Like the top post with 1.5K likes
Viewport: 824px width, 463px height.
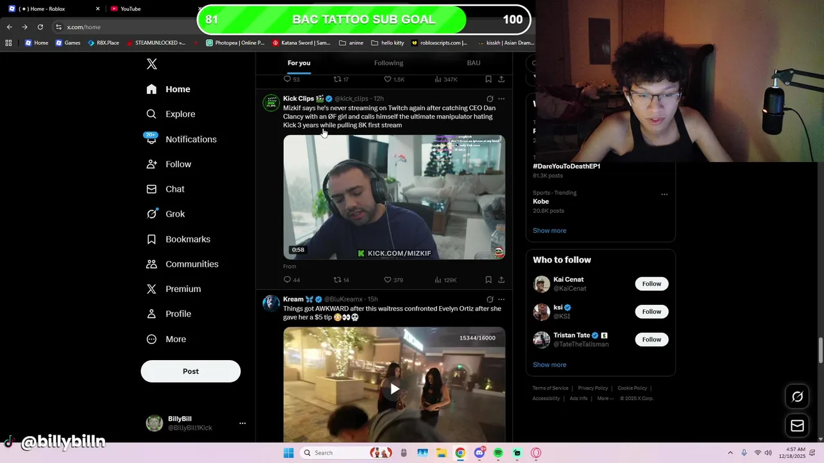[x=394, y=79]
